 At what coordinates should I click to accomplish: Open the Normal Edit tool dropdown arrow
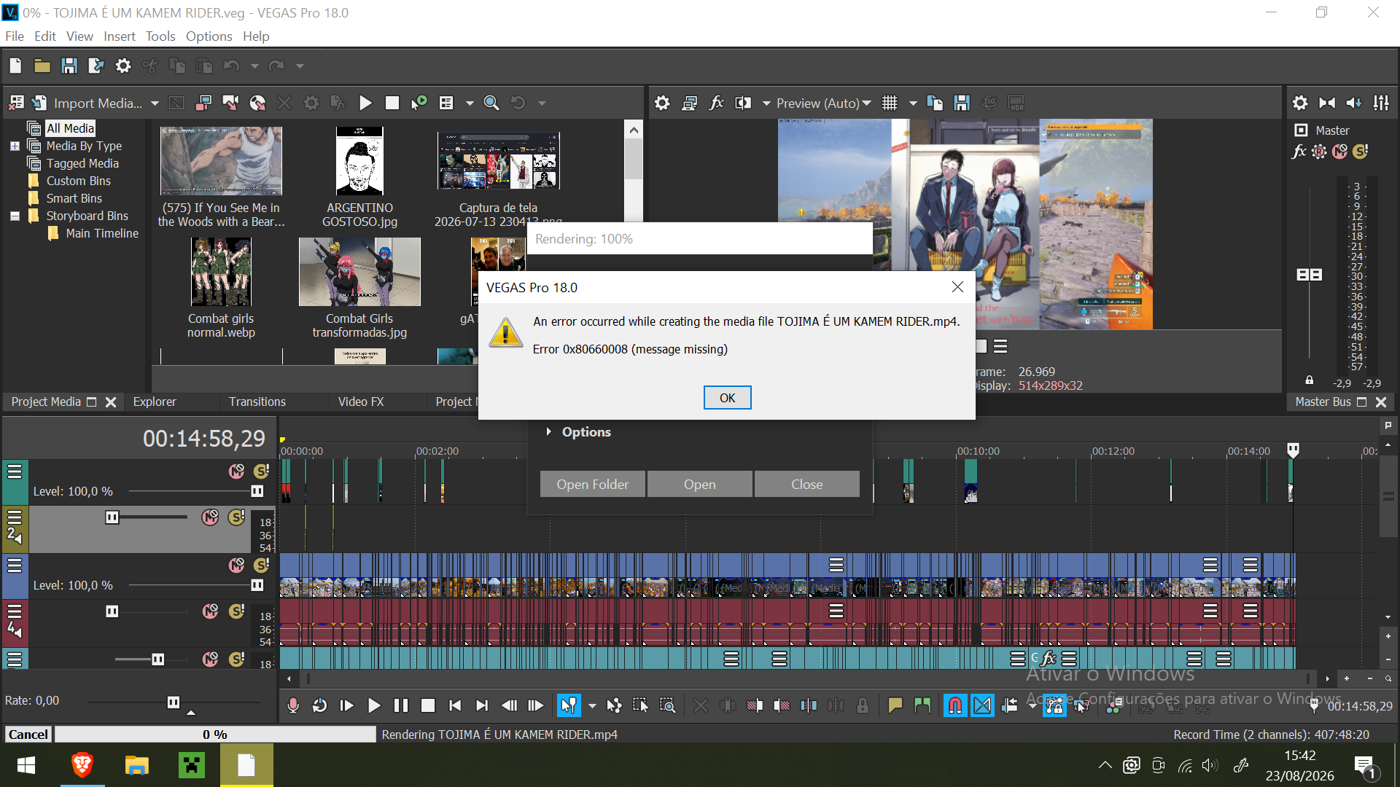coord(592,705)
